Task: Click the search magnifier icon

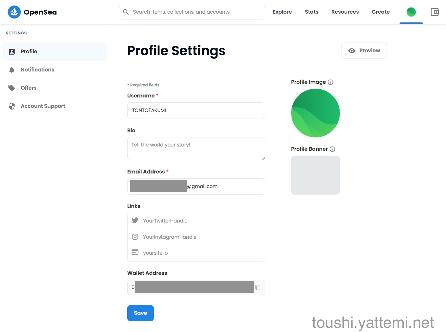Action: [x=126, y=12]
